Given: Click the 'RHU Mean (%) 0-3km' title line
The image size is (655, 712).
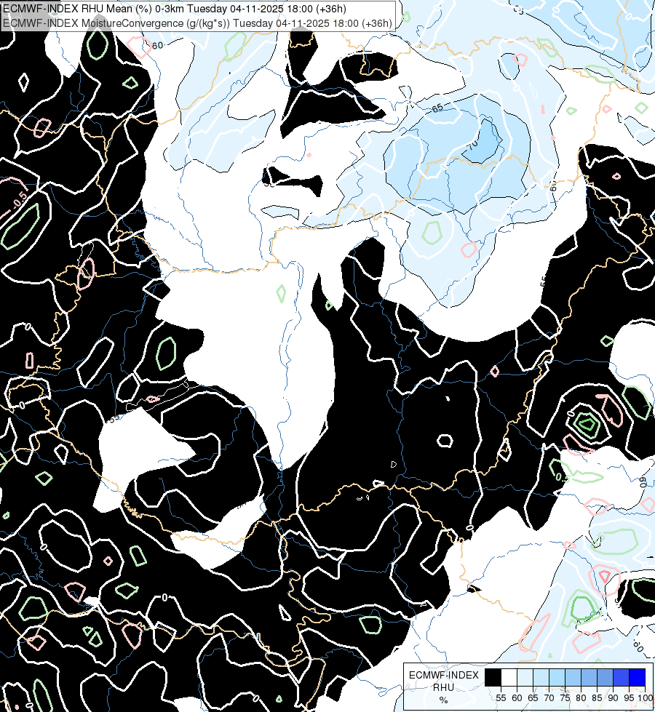Looking at the screenshot, I should [x=175, y=9].
